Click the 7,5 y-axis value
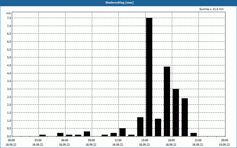Viewport: 237px width, 148px height. point(9,18)
